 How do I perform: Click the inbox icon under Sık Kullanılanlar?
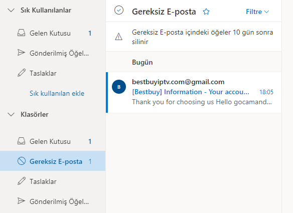(21, 33)
